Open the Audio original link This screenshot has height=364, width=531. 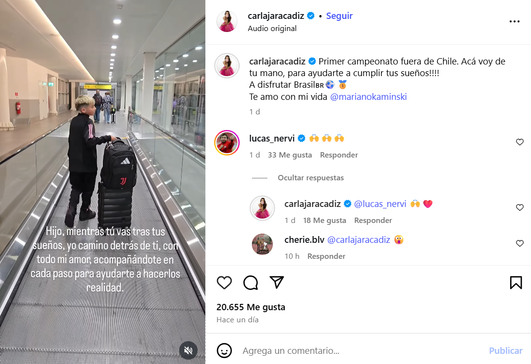pos(272,29)
